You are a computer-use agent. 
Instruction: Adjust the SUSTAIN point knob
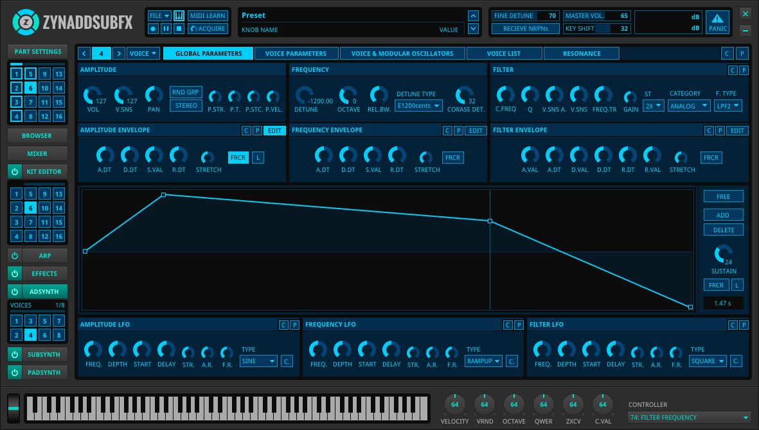[723, 254]
